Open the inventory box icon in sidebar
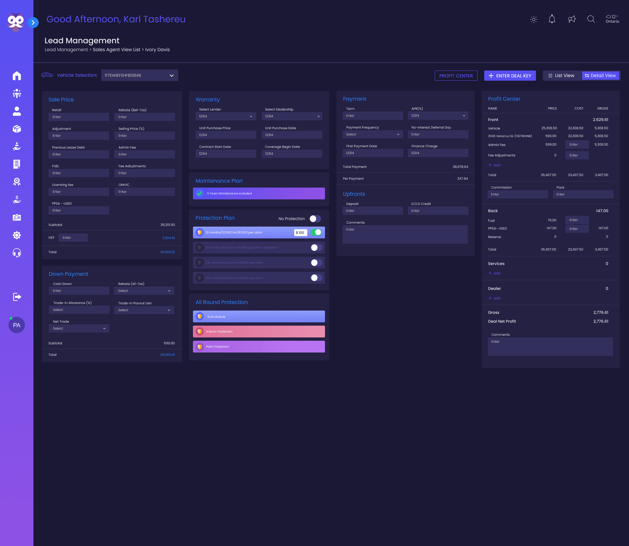 pyautogui.click(x=17, y=129)
